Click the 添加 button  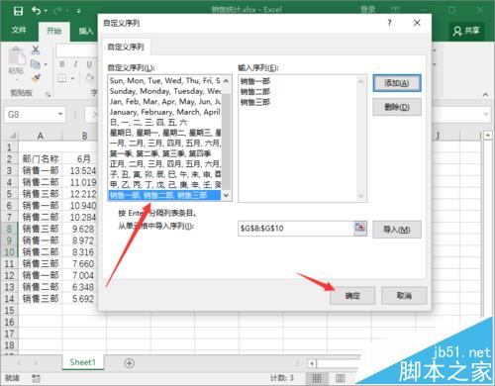point(397,83)
